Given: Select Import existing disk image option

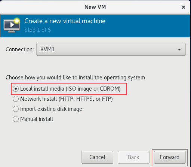Looking at the screenshot, I should click(x=16, y=109).
